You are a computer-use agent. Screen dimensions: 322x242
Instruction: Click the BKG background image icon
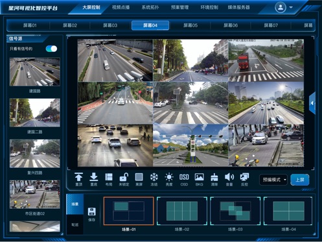tap(199, 179)
